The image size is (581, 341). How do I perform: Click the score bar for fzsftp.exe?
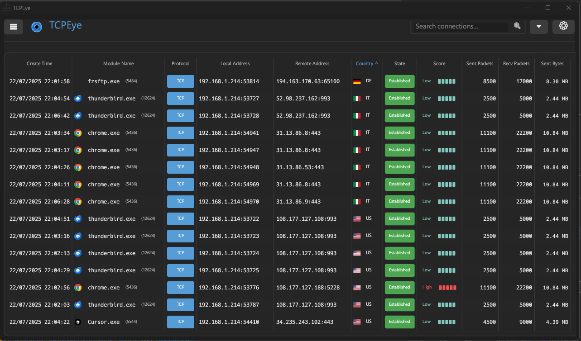[447, 81]
